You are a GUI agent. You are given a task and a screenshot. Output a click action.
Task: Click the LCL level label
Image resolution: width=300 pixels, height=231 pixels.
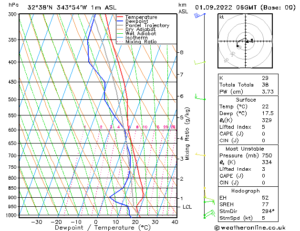(x=187, y=207)
